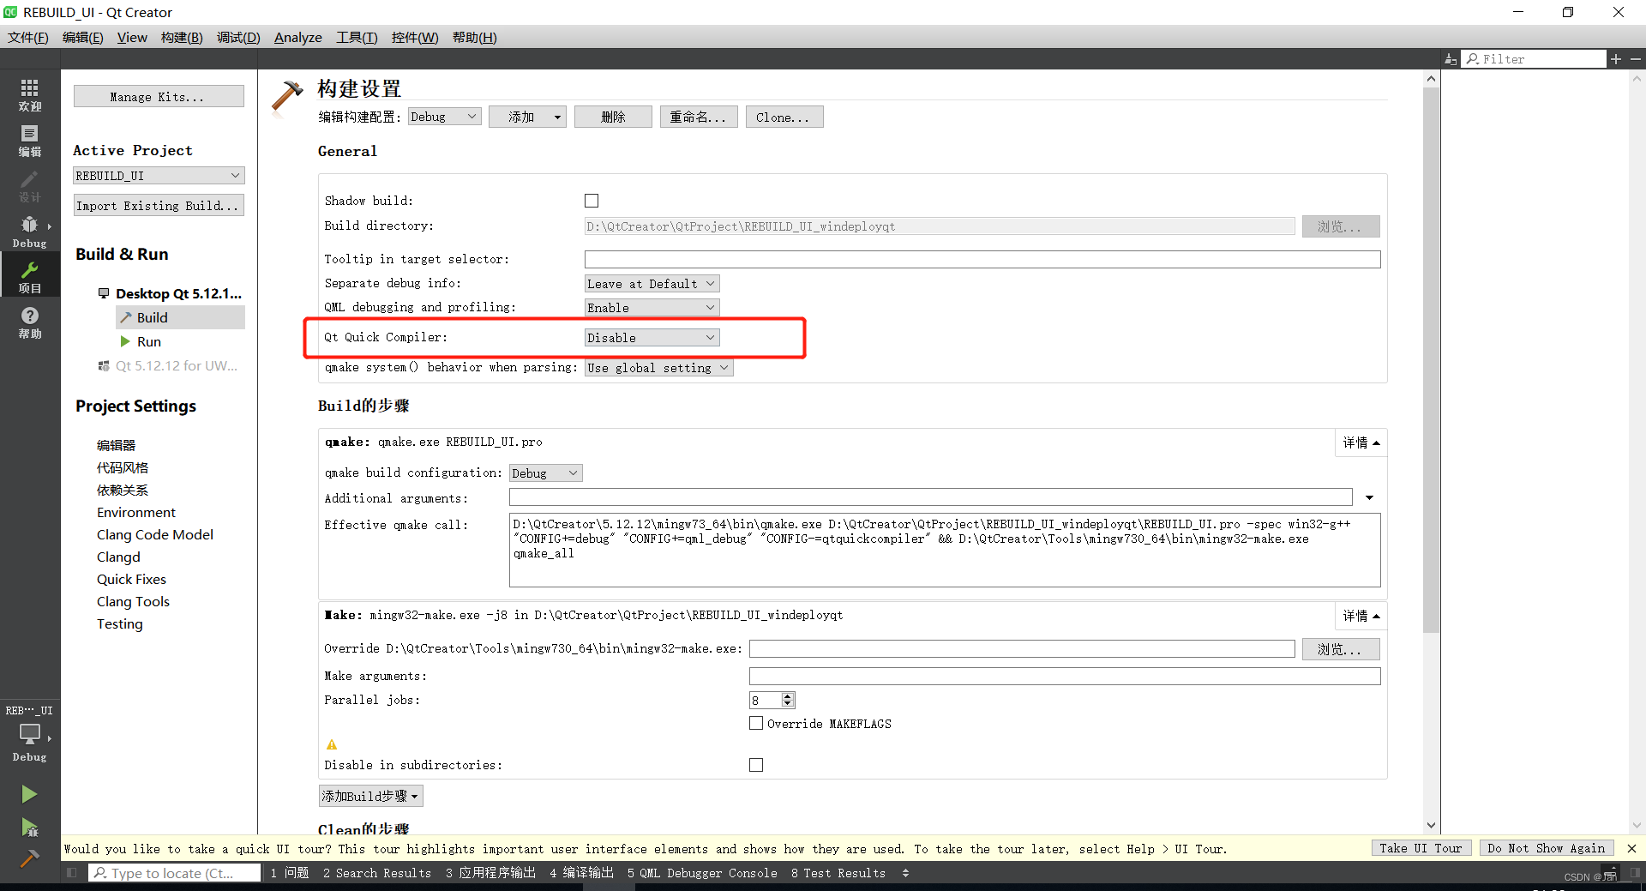Open the kit selector monitor icon

[x=30, y=736]
